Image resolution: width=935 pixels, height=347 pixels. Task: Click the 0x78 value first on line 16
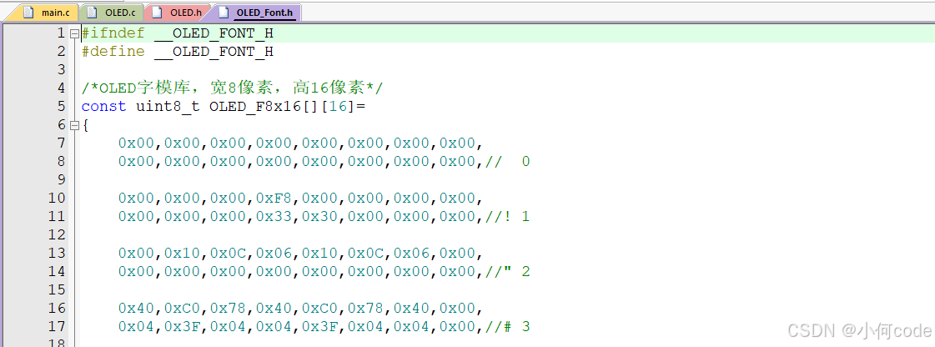[229, 309]
